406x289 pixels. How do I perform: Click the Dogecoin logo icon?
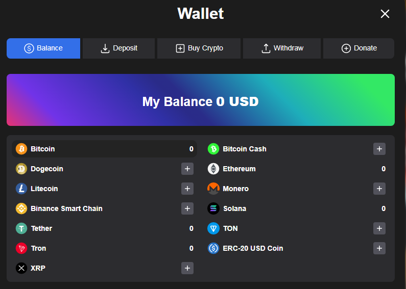21,169
